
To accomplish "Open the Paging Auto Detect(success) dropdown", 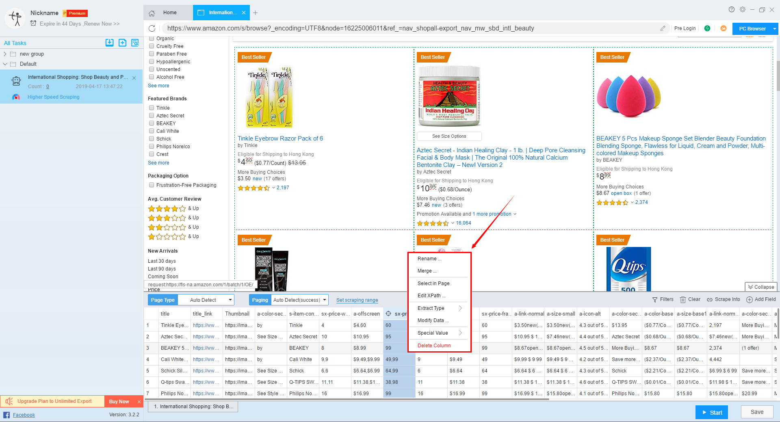I will pyautogui.click(x=299, y=300).
